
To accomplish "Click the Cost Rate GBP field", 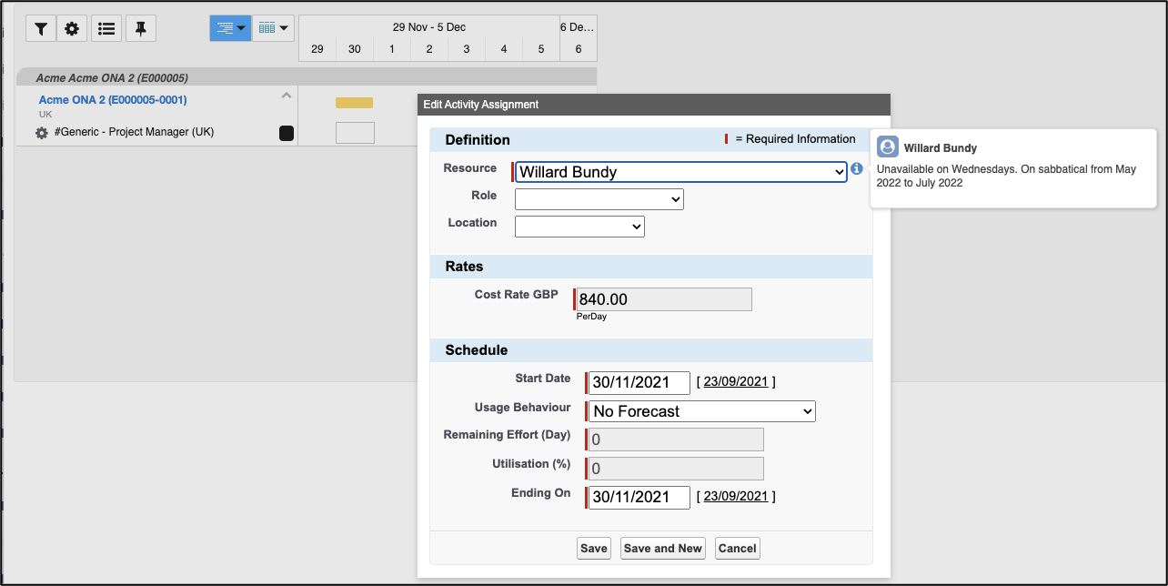I will pyautogui.click(x=664, y=299).
